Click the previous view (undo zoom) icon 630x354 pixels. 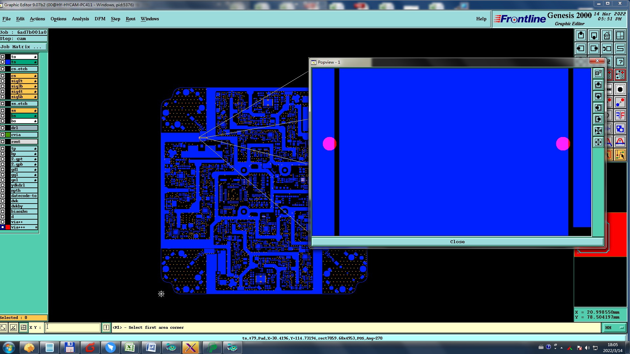(607, 49)
